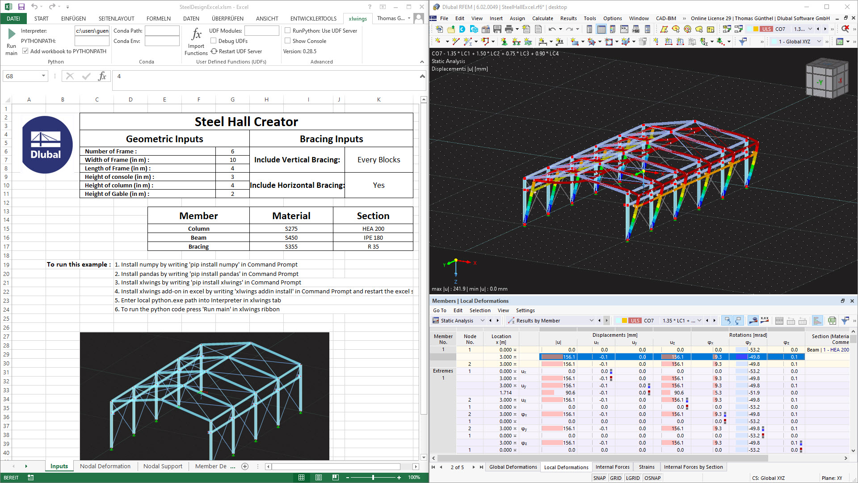This screenshot has height=483, width=858.
Task: Adjust Excel zoom slider
Action: click(373, 478)
